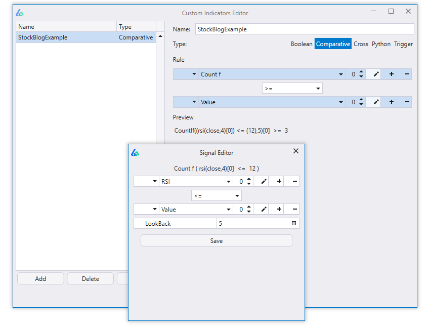Click the small square icon beside LookBack value
The image size is (429, 328).
click(x=293, y=223)
